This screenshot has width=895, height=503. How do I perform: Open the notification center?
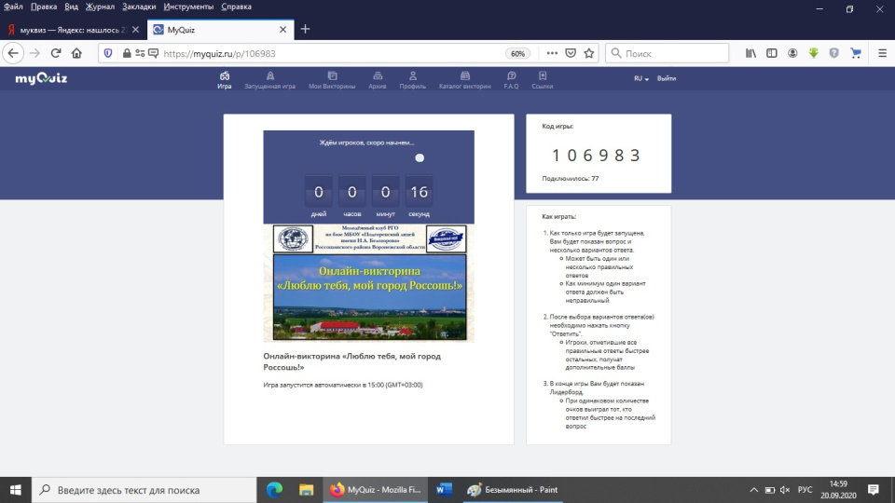click(x=874, y=490)
